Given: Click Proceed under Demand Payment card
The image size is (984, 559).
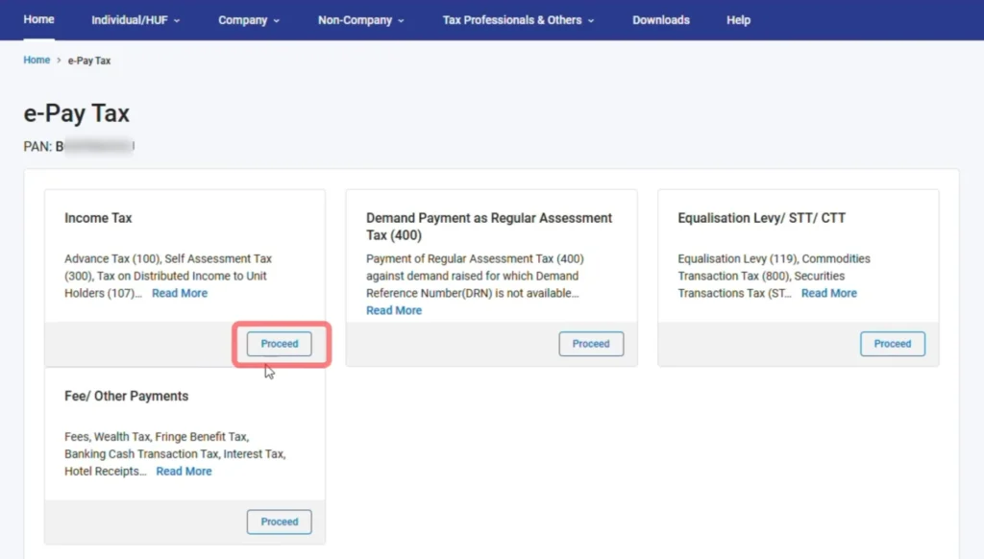Looking at the screenshot, I should [x=591, y=344].
